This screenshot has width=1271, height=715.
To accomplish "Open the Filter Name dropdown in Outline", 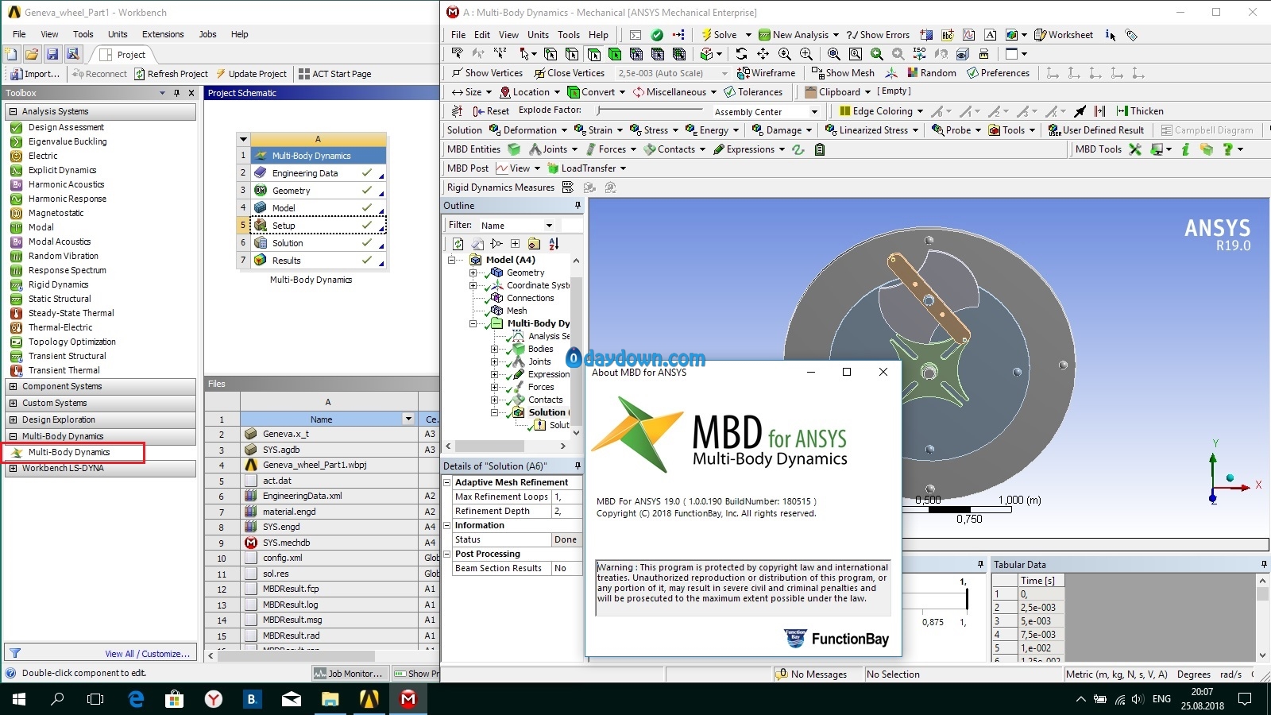I will [x=549, y=226].
